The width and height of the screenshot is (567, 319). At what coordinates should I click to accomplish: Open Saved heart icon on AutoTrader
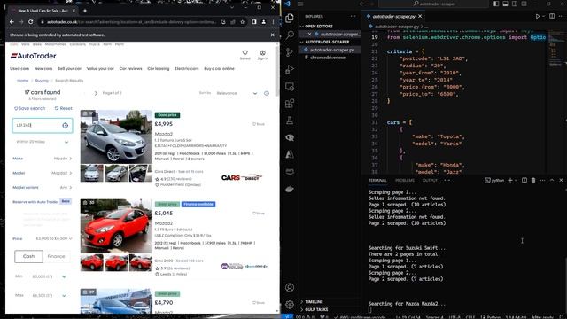tap(245, 55)
